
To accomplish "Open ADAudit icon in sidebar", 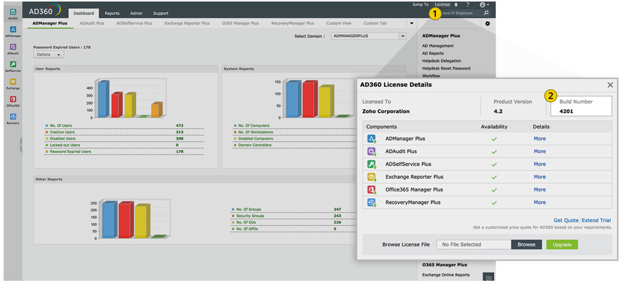I will coord(13,47).
